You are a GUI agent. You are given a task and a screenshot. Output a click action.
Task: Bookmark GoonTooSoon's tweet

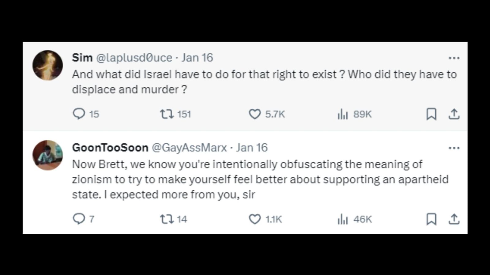click(x=431, y=219)
